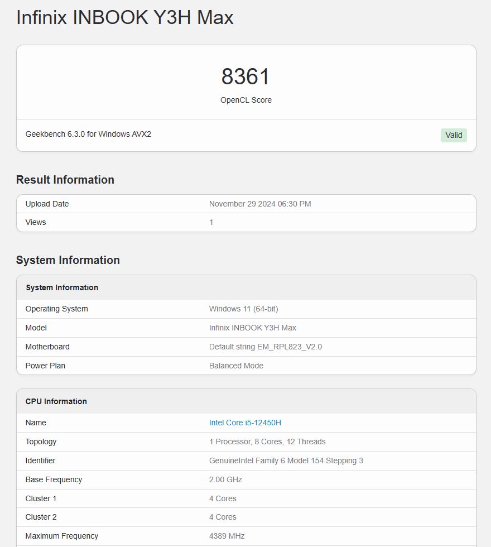Click the Cluster 2 label
Screen dimensions: 491x547
[x=41, y=517]
